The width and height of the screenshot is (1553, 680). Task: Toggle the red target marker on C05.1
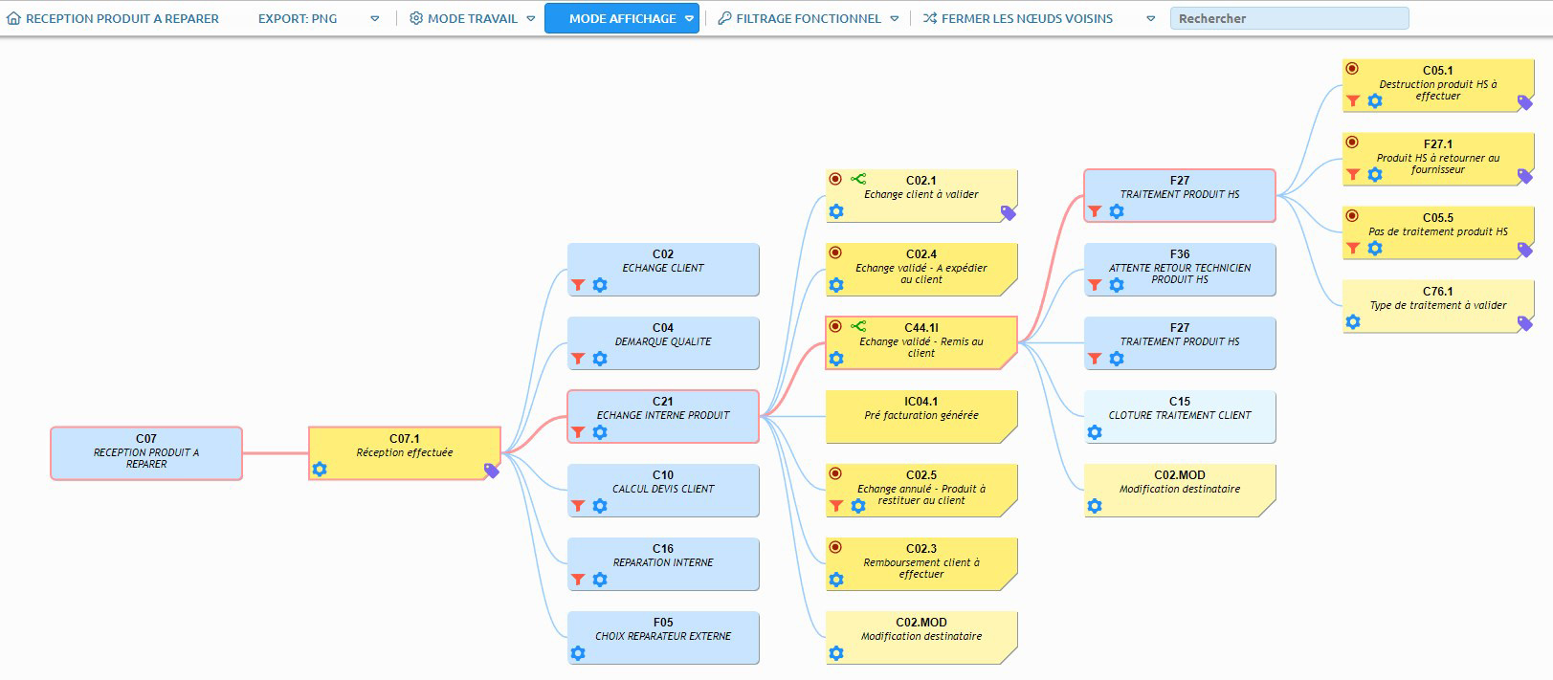[1352, 69]
